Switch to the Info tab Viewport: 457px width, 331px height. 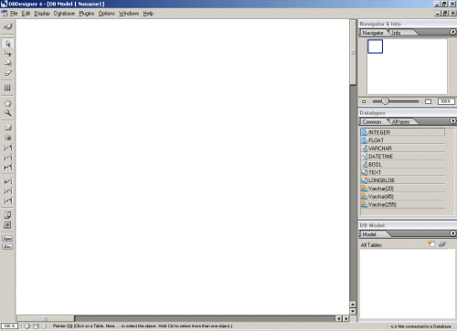click(x=397, y=33)
